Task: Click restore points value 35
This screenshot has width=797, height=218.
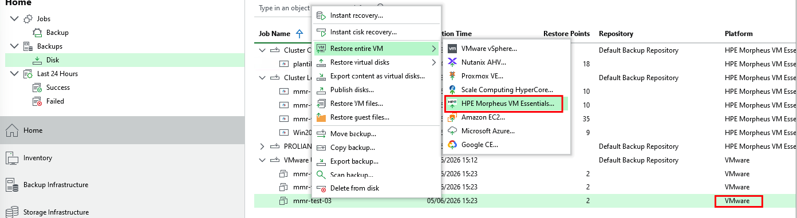Action: coord(586,119)
